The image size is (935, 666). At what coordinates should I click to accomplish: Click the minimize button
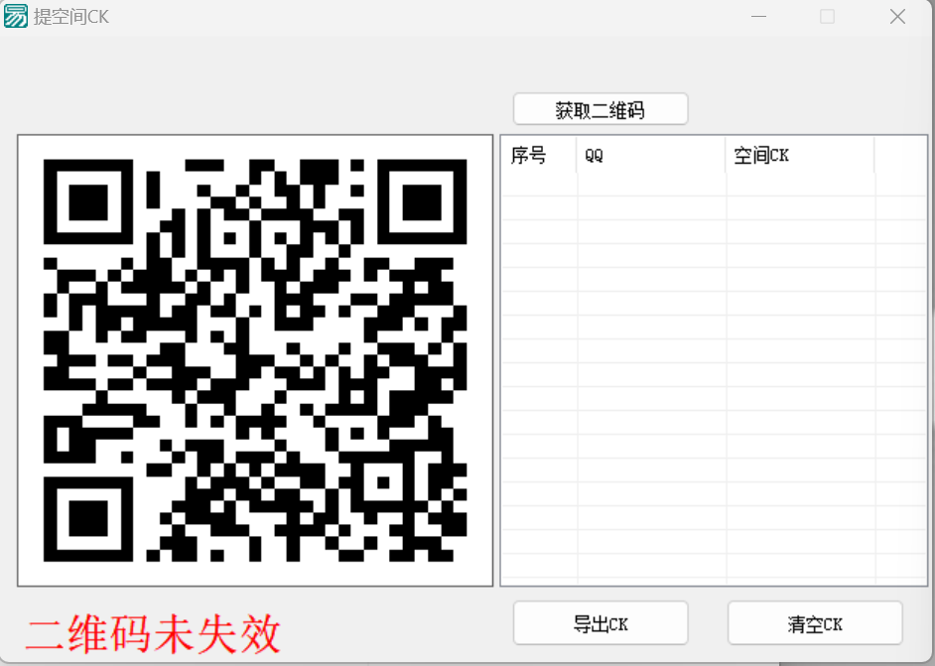(x=758, y=16)
